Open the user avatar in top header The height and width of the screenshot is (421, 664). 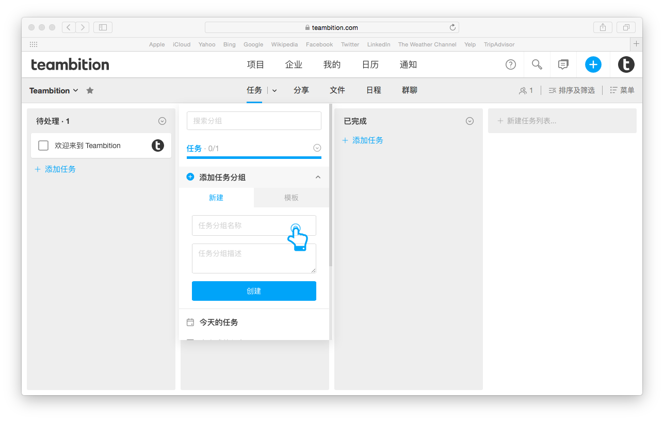coord(626,64)
